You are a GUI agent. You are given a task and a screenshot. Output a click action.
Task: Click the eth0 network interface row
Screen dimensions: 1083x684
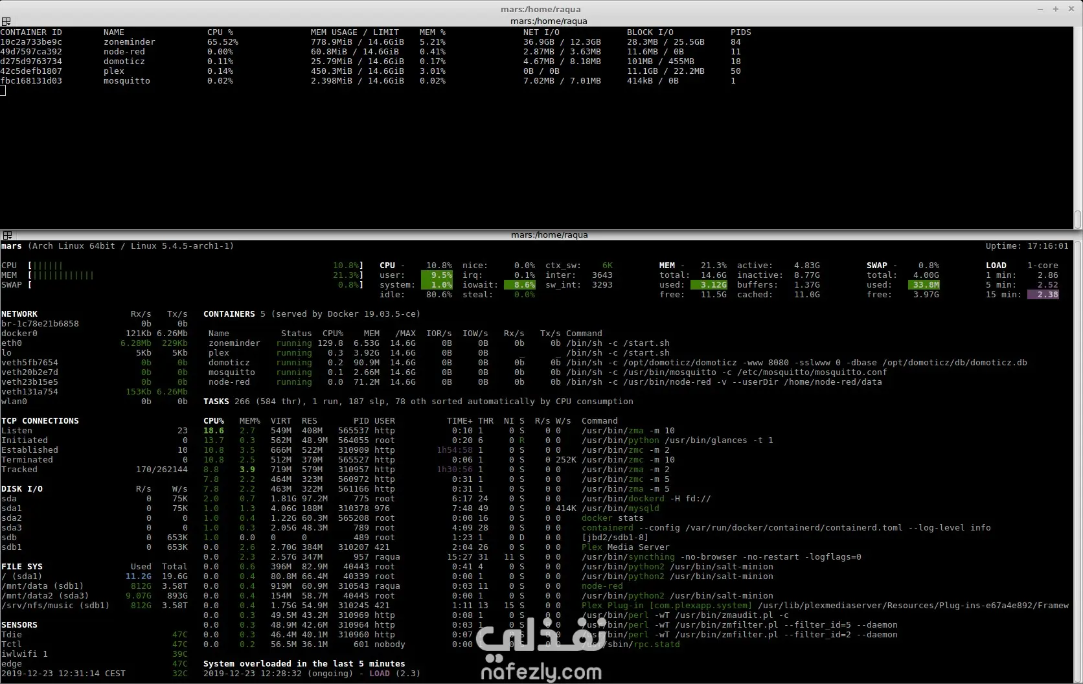click(x=95, y=343)
